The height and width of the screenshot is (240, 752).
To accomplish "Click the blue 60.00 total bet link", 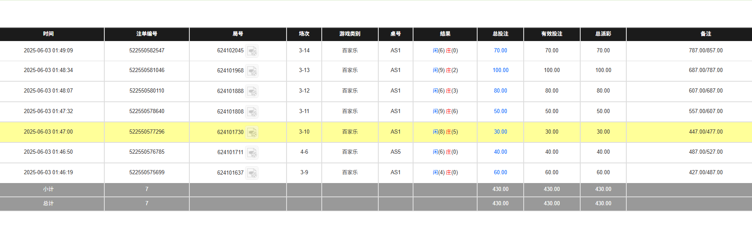I will [500, 173].
